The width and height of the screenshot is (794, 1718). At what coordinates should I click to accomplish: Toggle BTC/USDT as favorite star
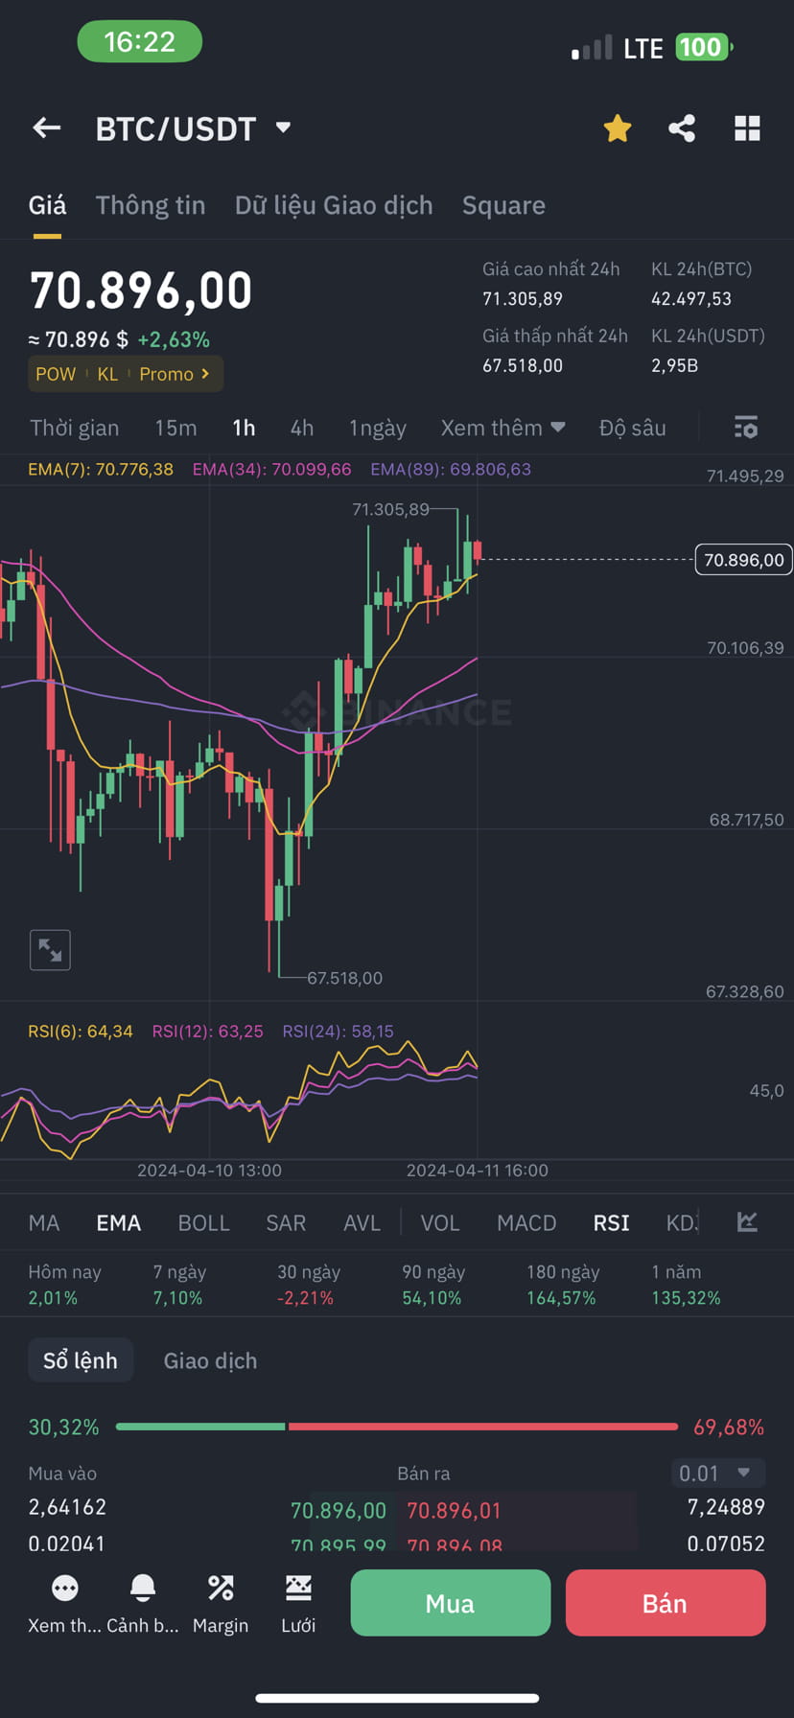(617, 127)
